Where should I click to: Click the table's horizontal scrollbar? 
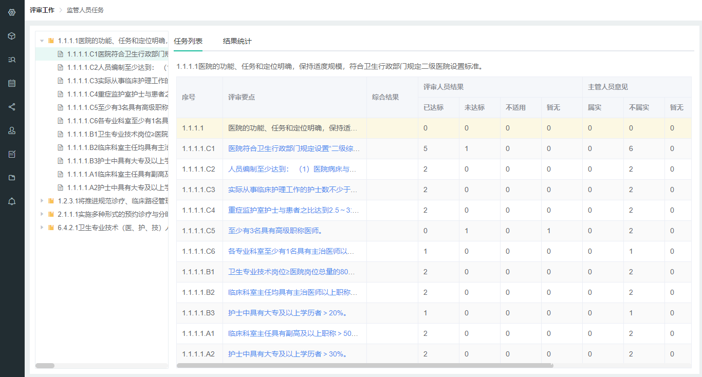365,366
